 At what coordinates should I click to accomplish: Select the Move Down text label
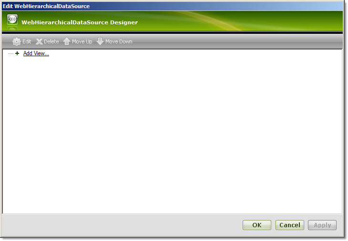[119, 41]
